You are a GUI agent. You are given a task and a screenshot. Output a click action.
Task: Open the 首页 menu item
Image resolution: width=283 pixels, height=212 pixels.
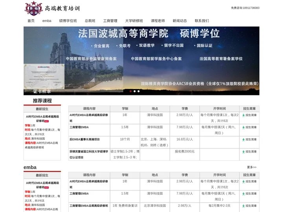point(31,21)
